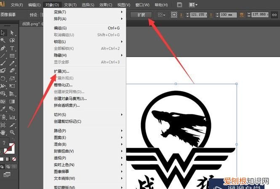This screenshot has height=189, width=280.
Task: Select the Paintbrush tool
Action: tap(3, 63)
